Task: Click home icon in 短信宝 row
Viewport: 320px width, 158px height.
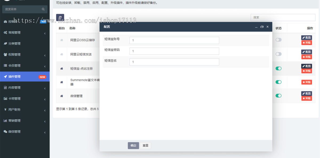Action: click(x=62, y=68)
